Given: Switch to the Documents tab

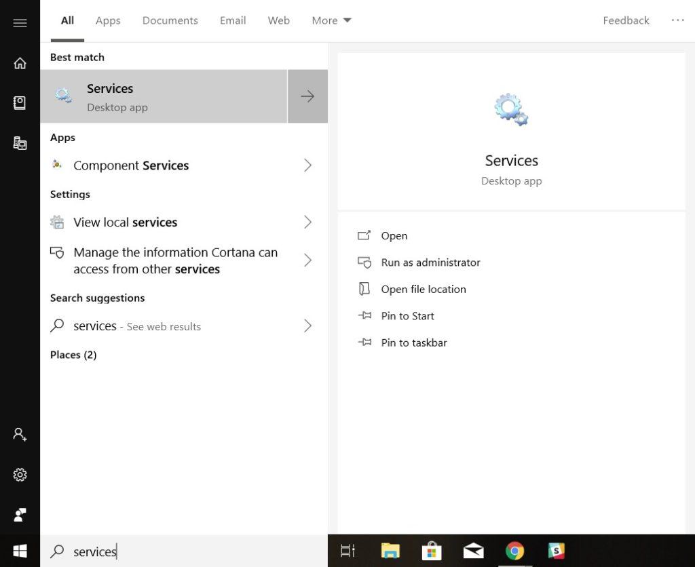Looking at the screenshot, I should [170, 20].
